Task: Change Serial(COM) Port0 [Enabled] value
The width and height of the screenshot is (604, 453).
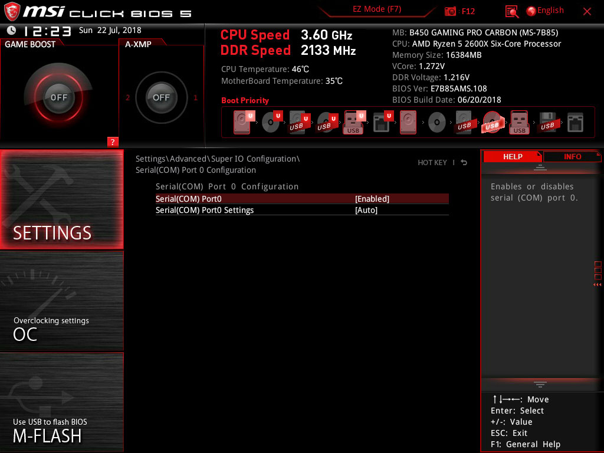Action: coord(372,199)
